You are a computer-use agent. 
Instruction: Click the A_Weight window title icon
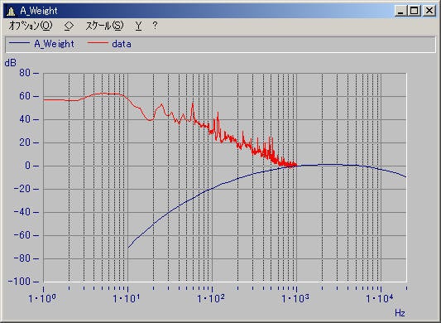pos(12,11)
